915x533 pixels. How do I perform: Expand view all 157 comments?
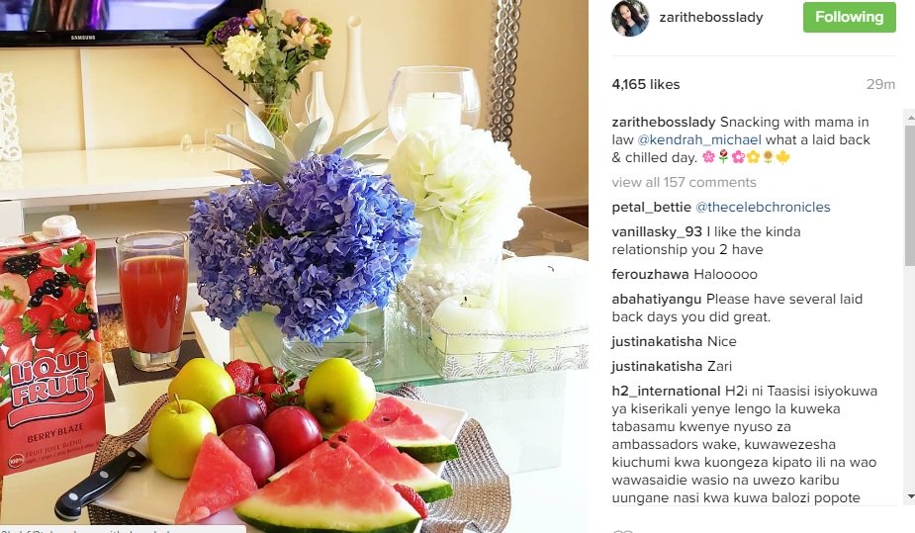pyautogui.click(x=684, y=183)
